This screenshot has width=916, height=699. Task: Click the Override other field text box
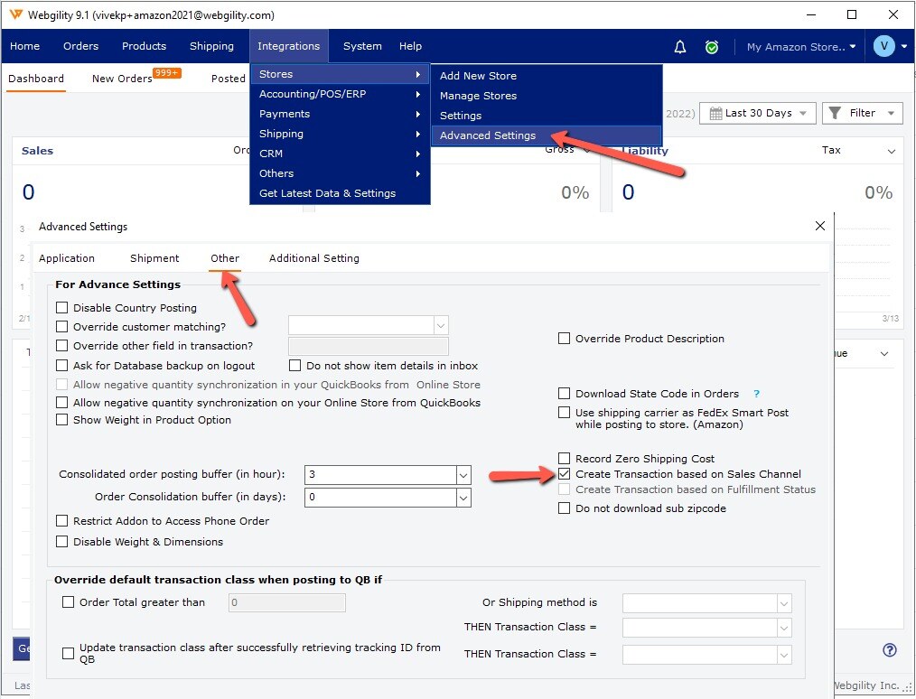pyautogui.click(x=369, y=346)
